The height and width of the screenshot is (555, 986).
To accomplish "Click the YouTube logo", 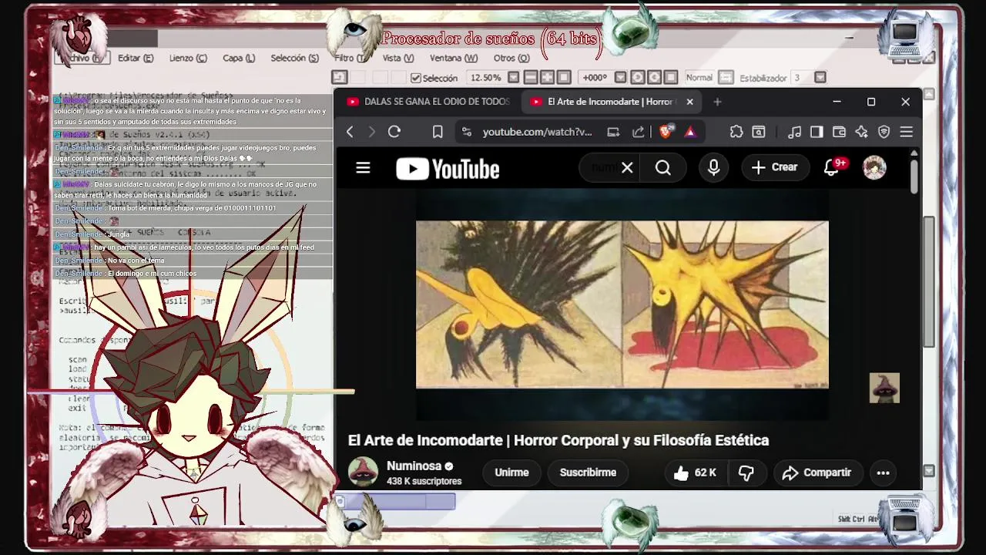I will (x=448, y=169).
